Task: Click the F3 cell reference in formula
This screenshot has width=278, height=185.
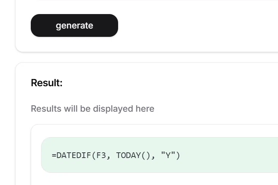Action: click(x=101, y=155)
